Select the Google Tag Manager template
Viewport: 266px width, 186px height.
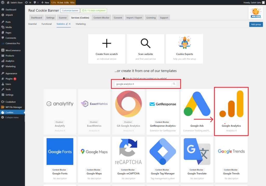(x=163, y=159)
